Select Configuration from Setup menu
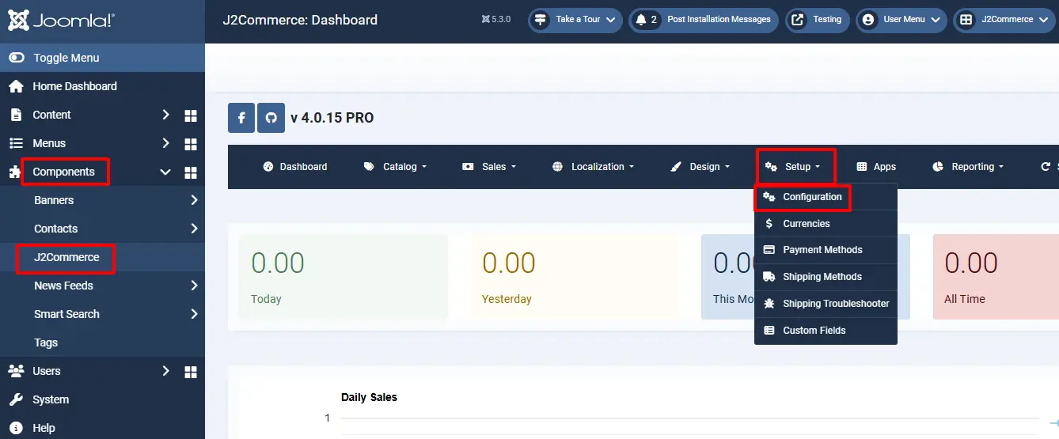This screenshot has width=1059, height=439. click(826, 197)
